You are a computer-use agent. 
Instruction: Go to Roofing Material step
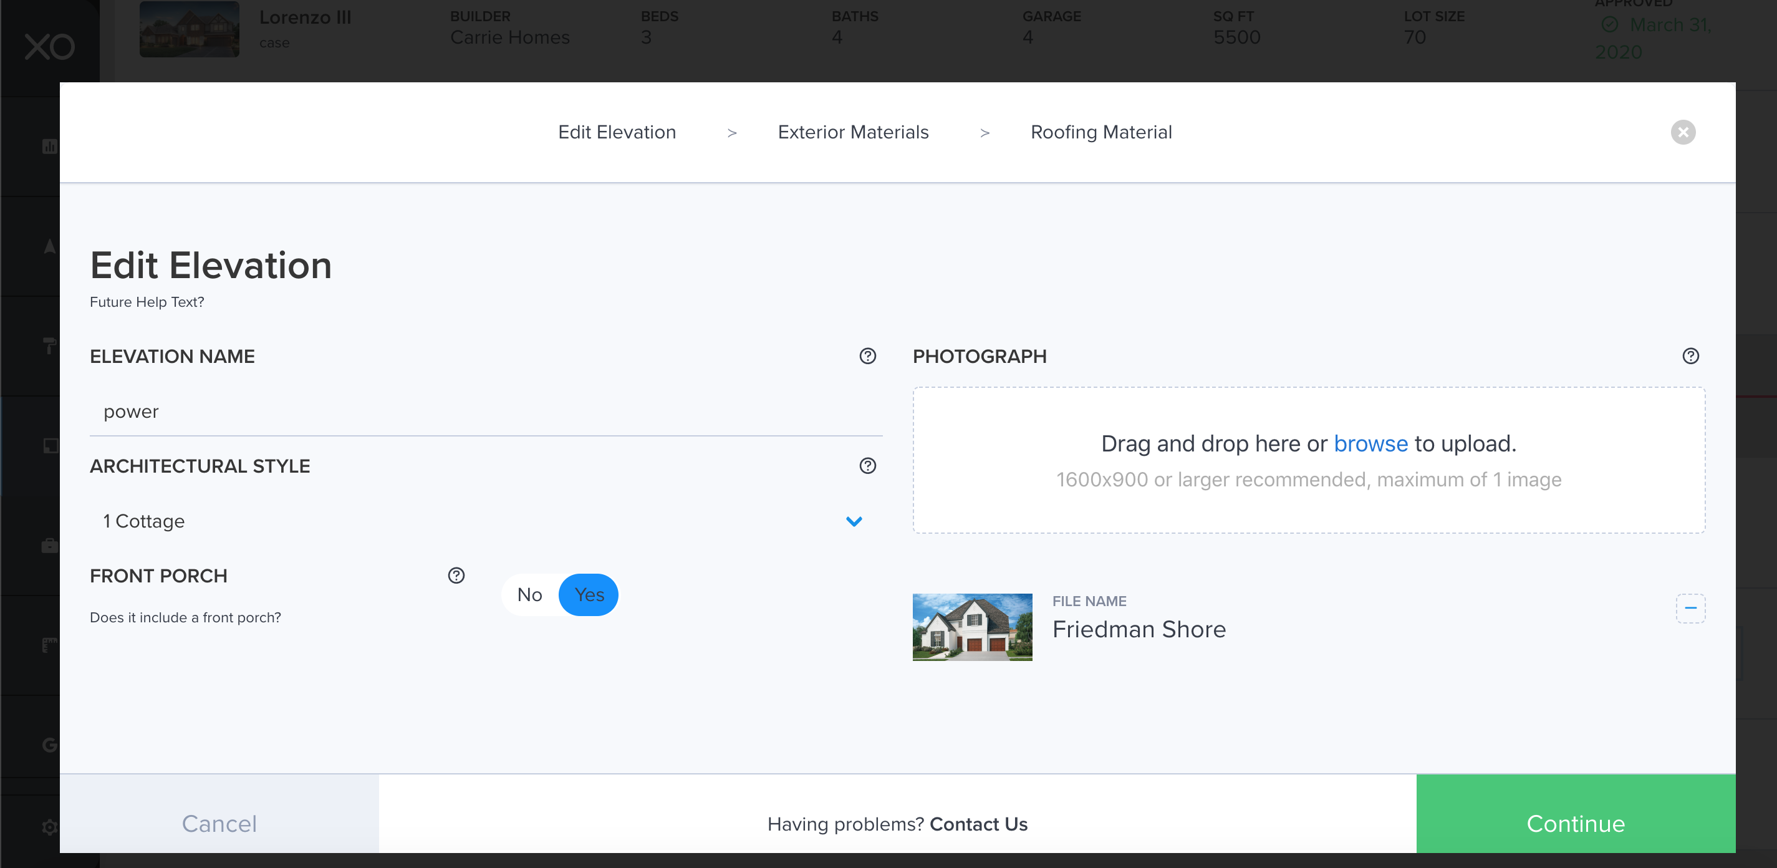(x=1100, y=132)
